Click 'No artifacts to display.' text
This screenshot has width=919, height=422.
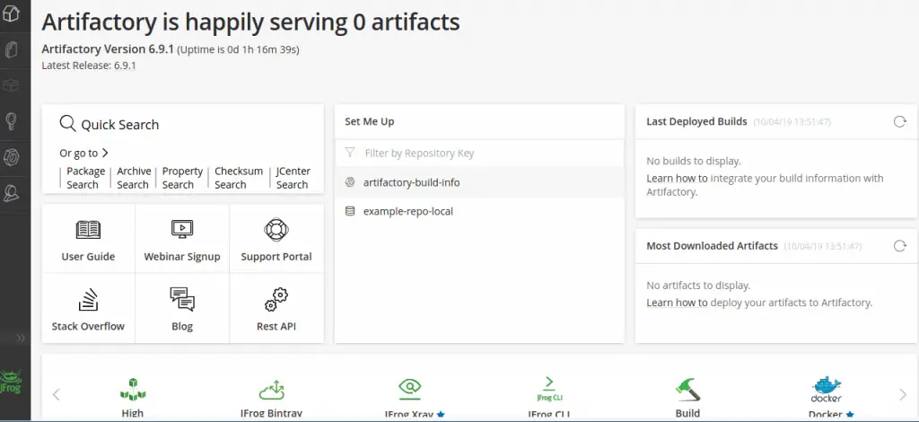click(698, 286)
